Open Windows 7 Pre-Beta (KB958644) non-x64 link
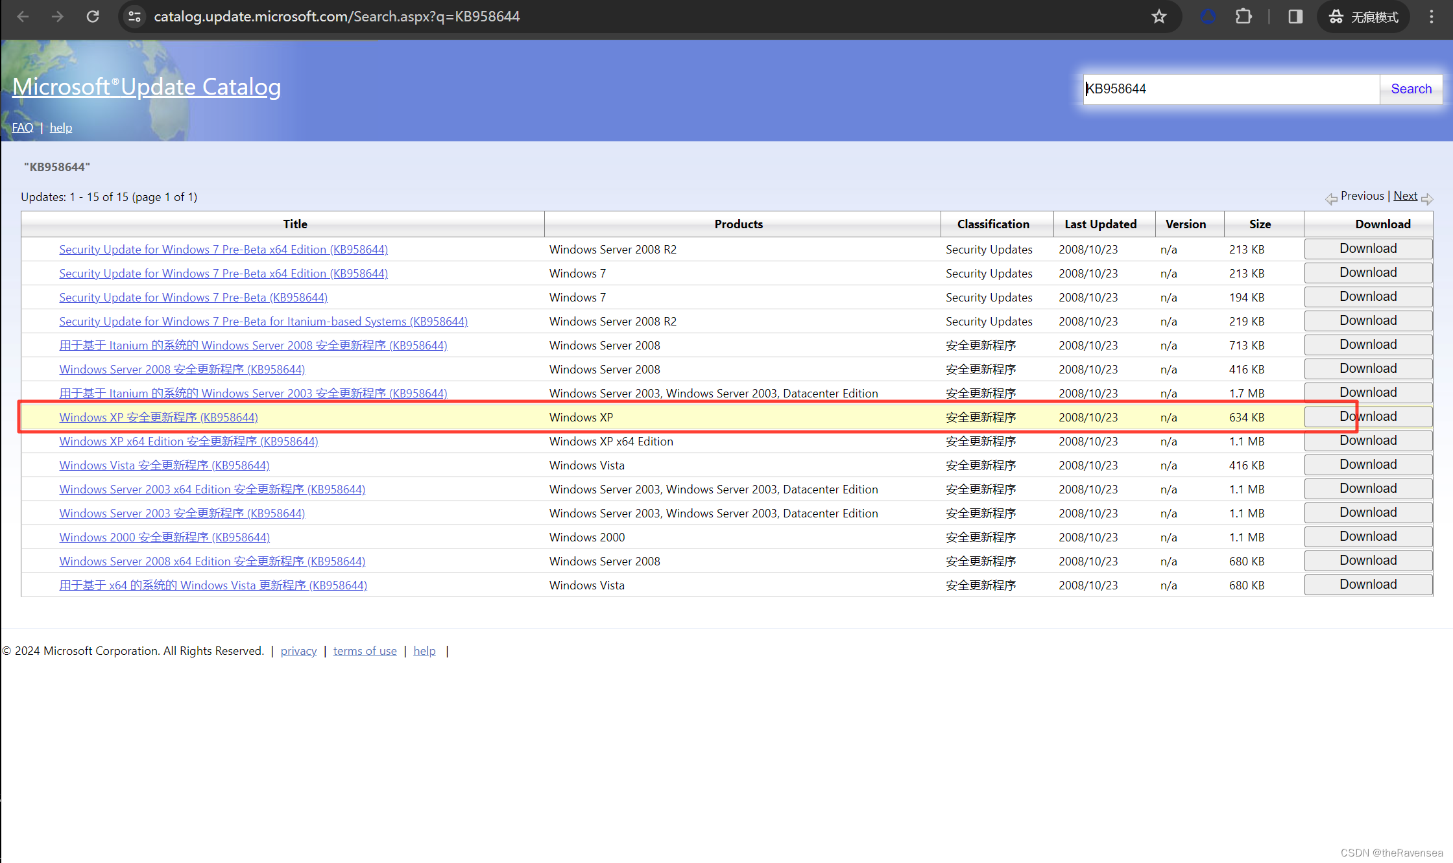1453x863 pixels. [193, 298]
